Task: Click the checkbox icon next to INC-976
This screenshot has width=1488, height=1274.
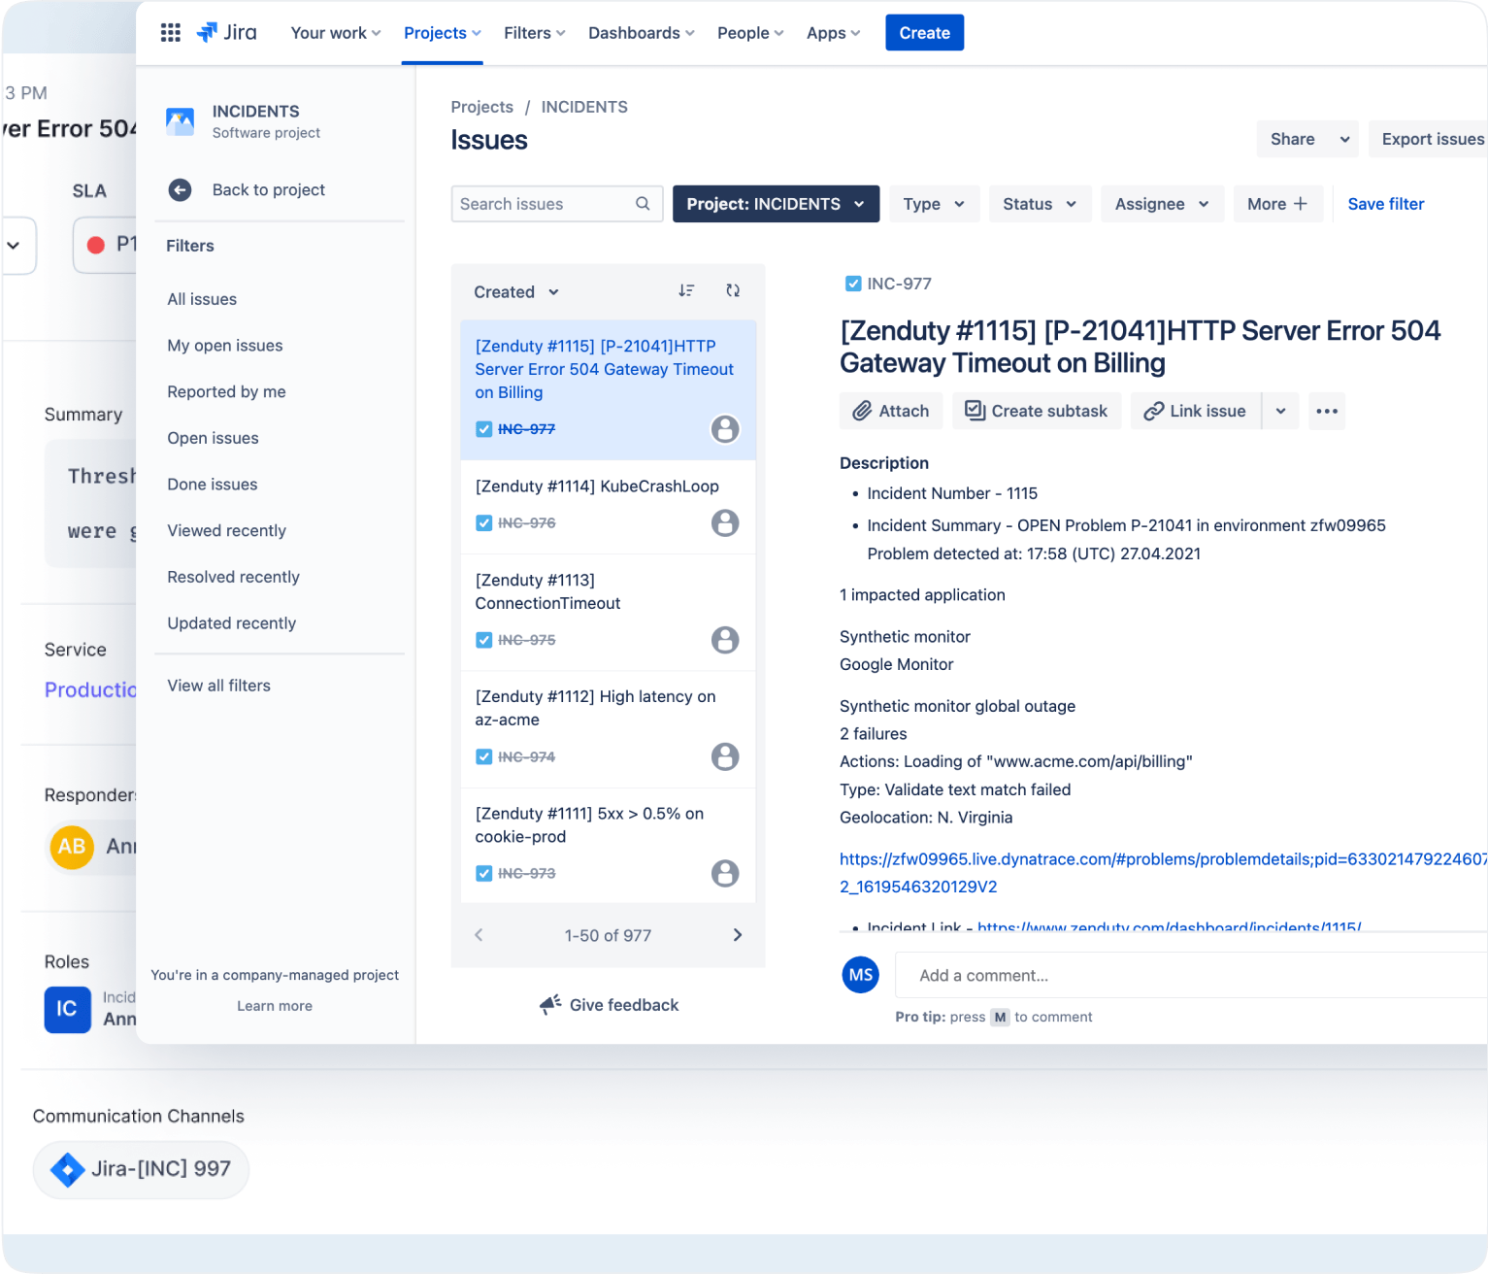Action: (483, 523)
